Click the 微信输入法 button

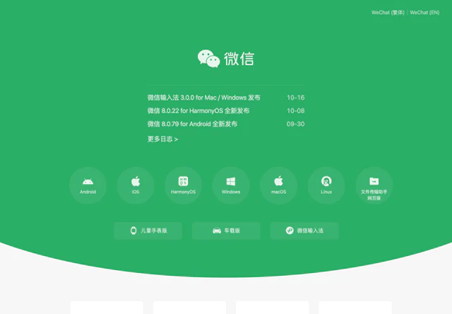(304, 231)
